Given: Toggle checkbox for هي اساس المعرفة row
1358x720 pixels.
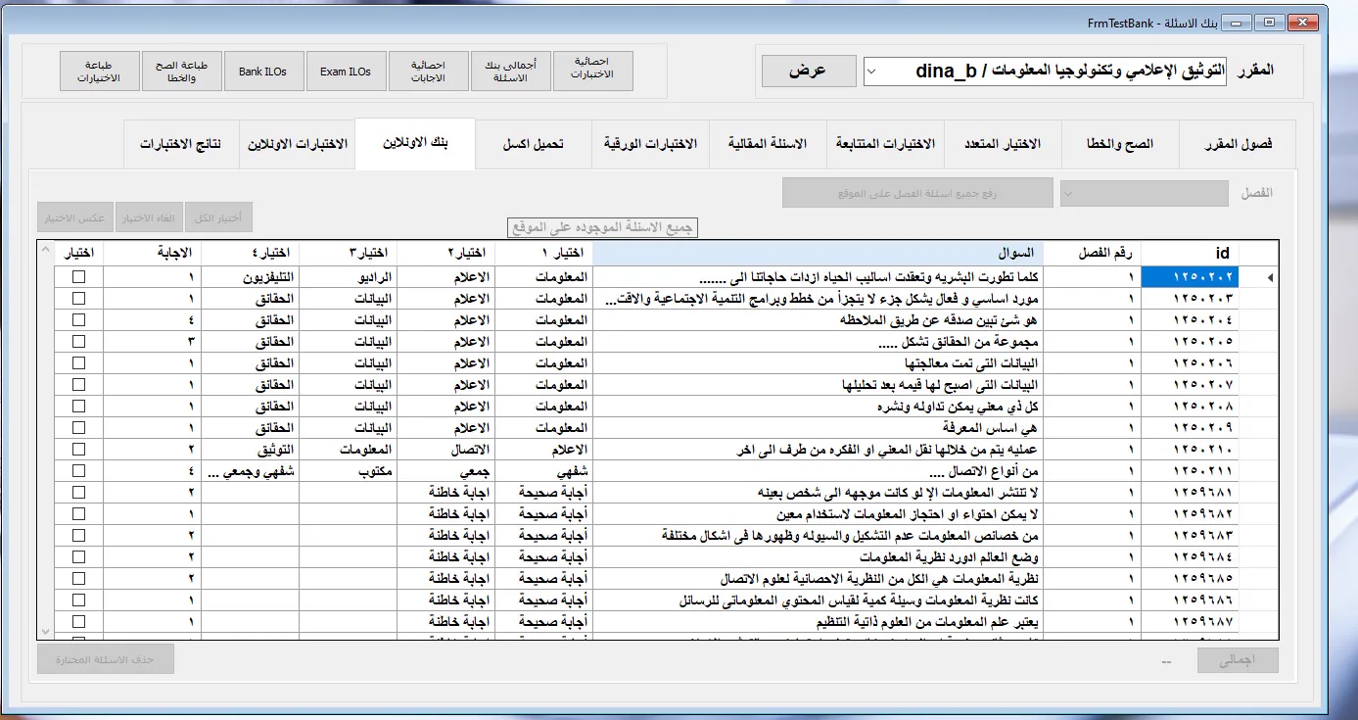Looking at the screenshot, I should 78,428.
